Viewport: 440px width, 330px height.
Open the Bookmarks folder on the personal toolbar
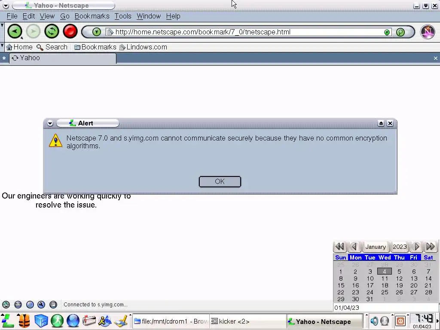(x=95, y=47)
